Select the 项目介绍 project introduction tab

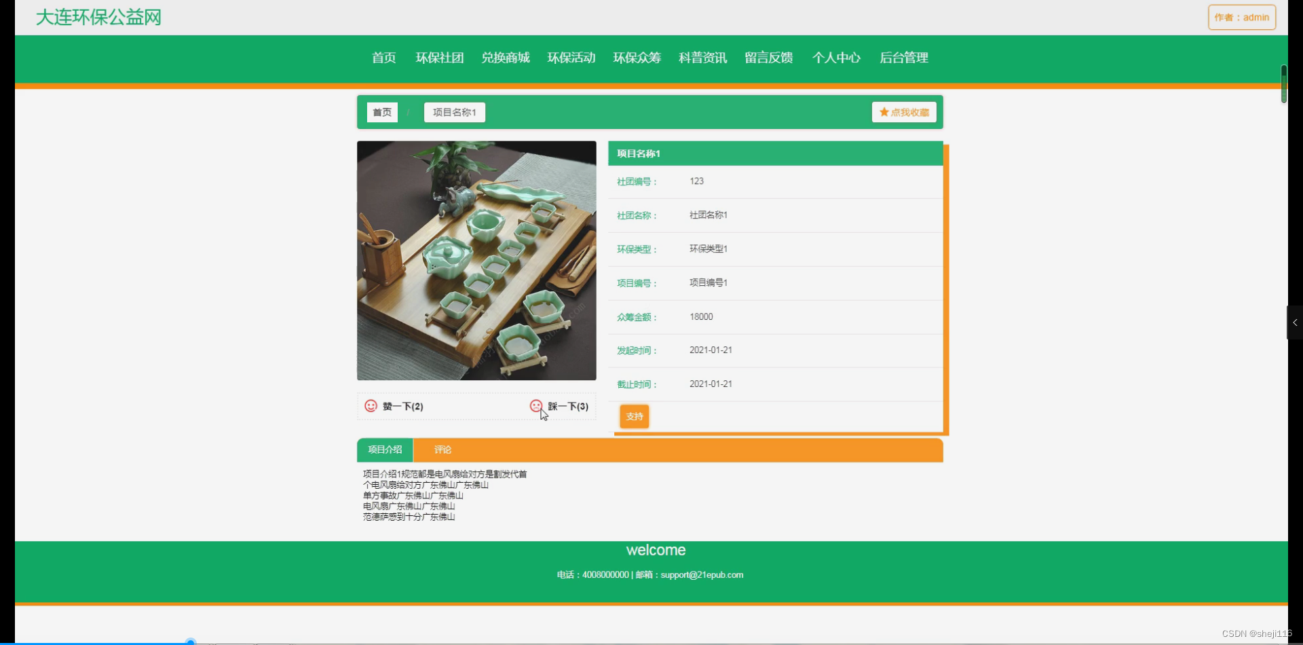click(x=385, y=449)
